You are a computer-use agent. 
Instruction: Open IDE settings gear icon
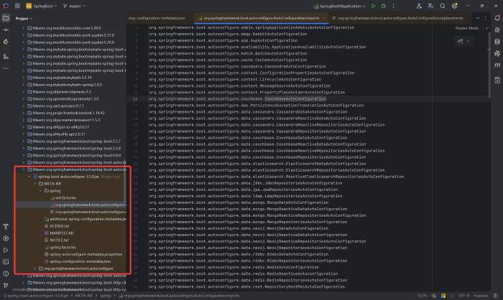tap(454, 6)
